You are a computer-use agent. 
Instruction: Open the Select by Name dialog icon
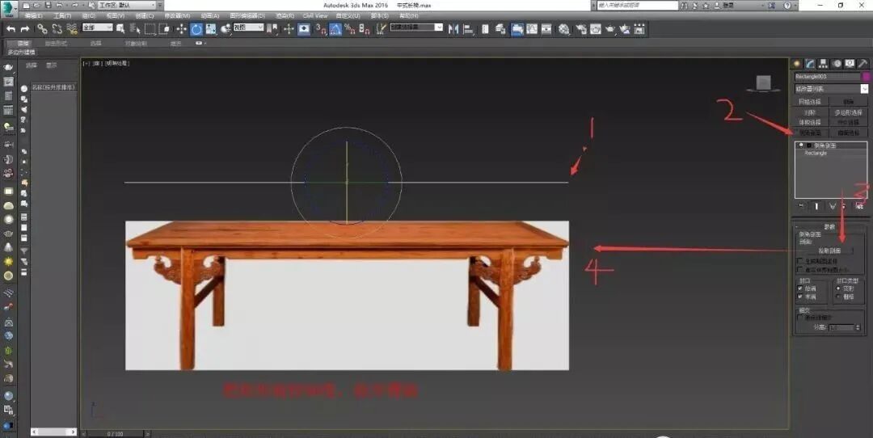(x=135, y=29)
